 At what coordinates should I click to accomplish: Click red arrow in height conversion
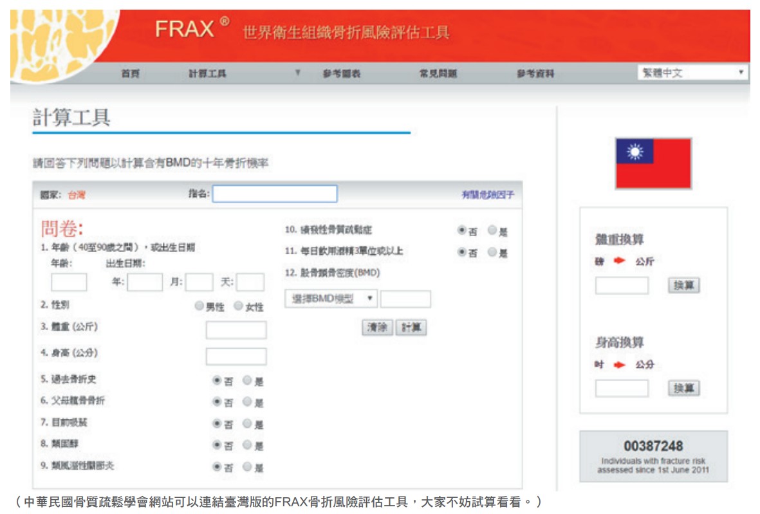pos(619,364)
